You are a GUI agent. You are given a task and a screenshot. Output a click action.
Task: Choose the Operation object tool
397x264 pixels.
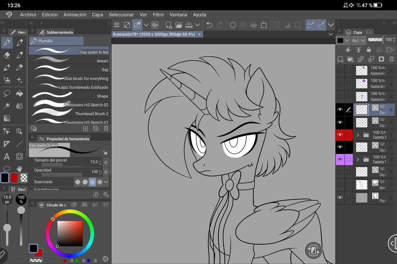click(20, 131)
